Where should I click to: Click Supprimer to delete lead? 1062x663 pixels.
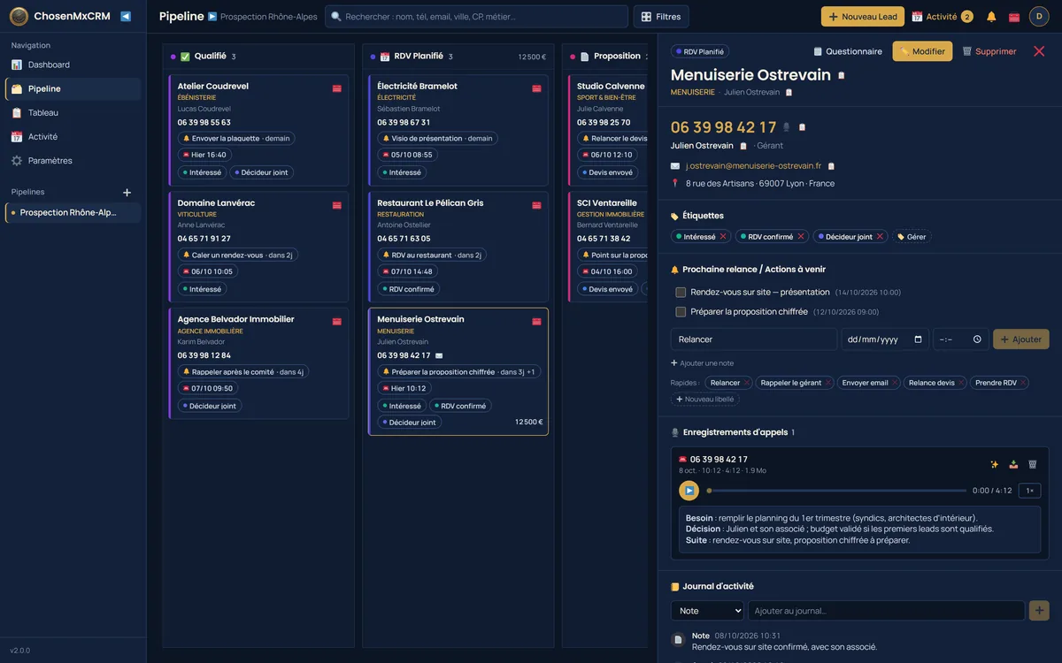coord(989,51)
